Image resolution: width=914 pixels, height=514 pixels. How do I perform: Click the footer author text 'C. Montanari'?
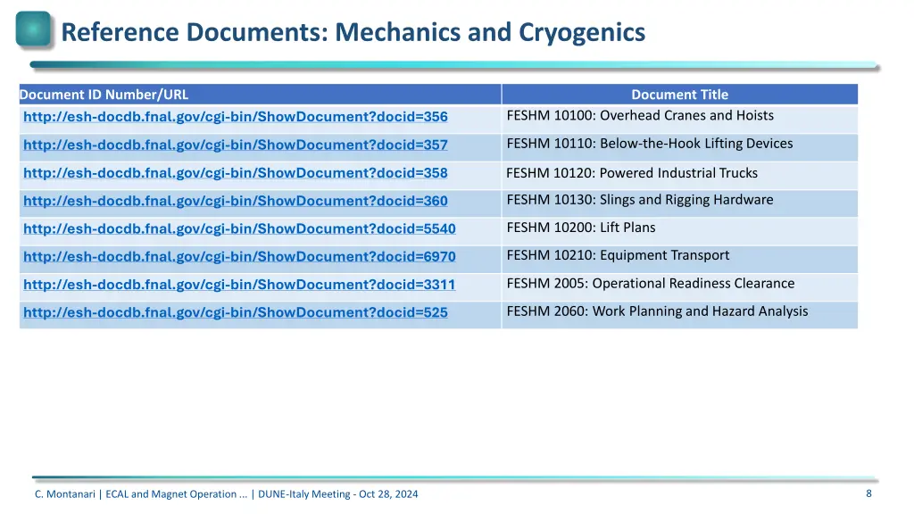click(64, 494)
